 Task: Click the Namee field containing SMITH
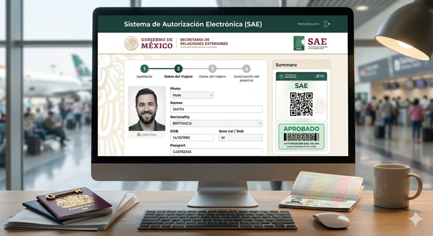[216, 109]
